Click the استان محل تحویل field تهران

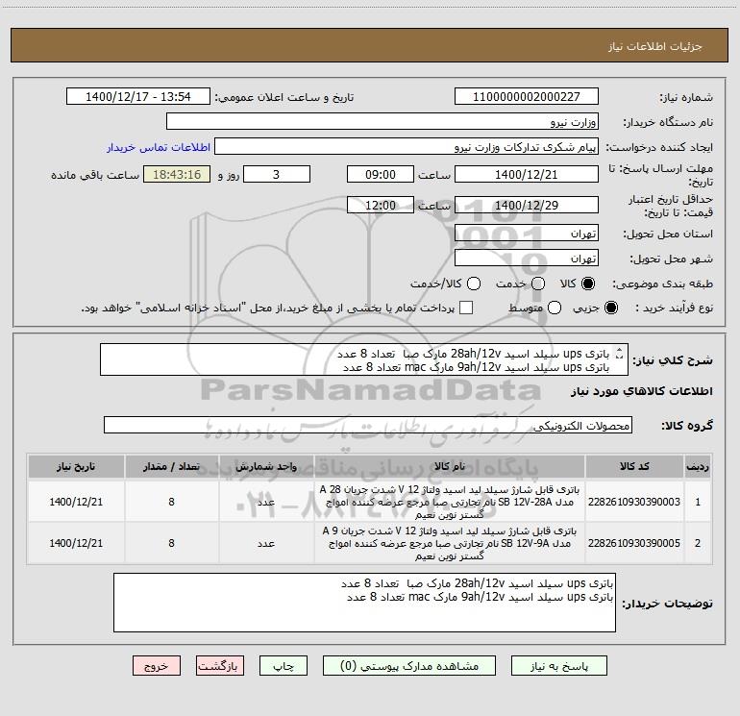(527, 233)
